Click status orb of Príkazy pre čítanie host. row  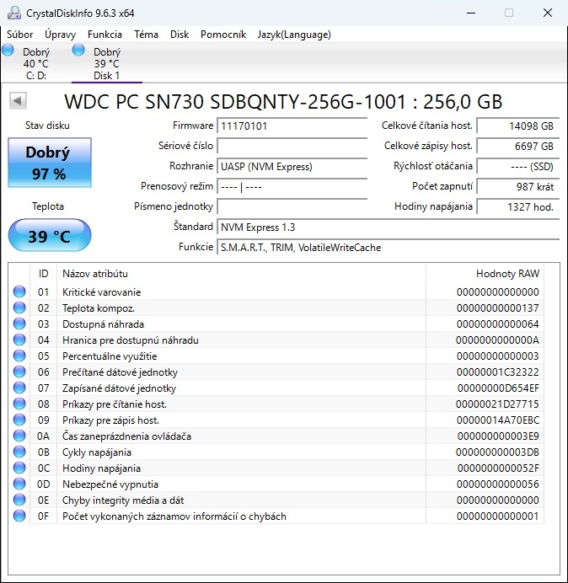coord(19,404)
